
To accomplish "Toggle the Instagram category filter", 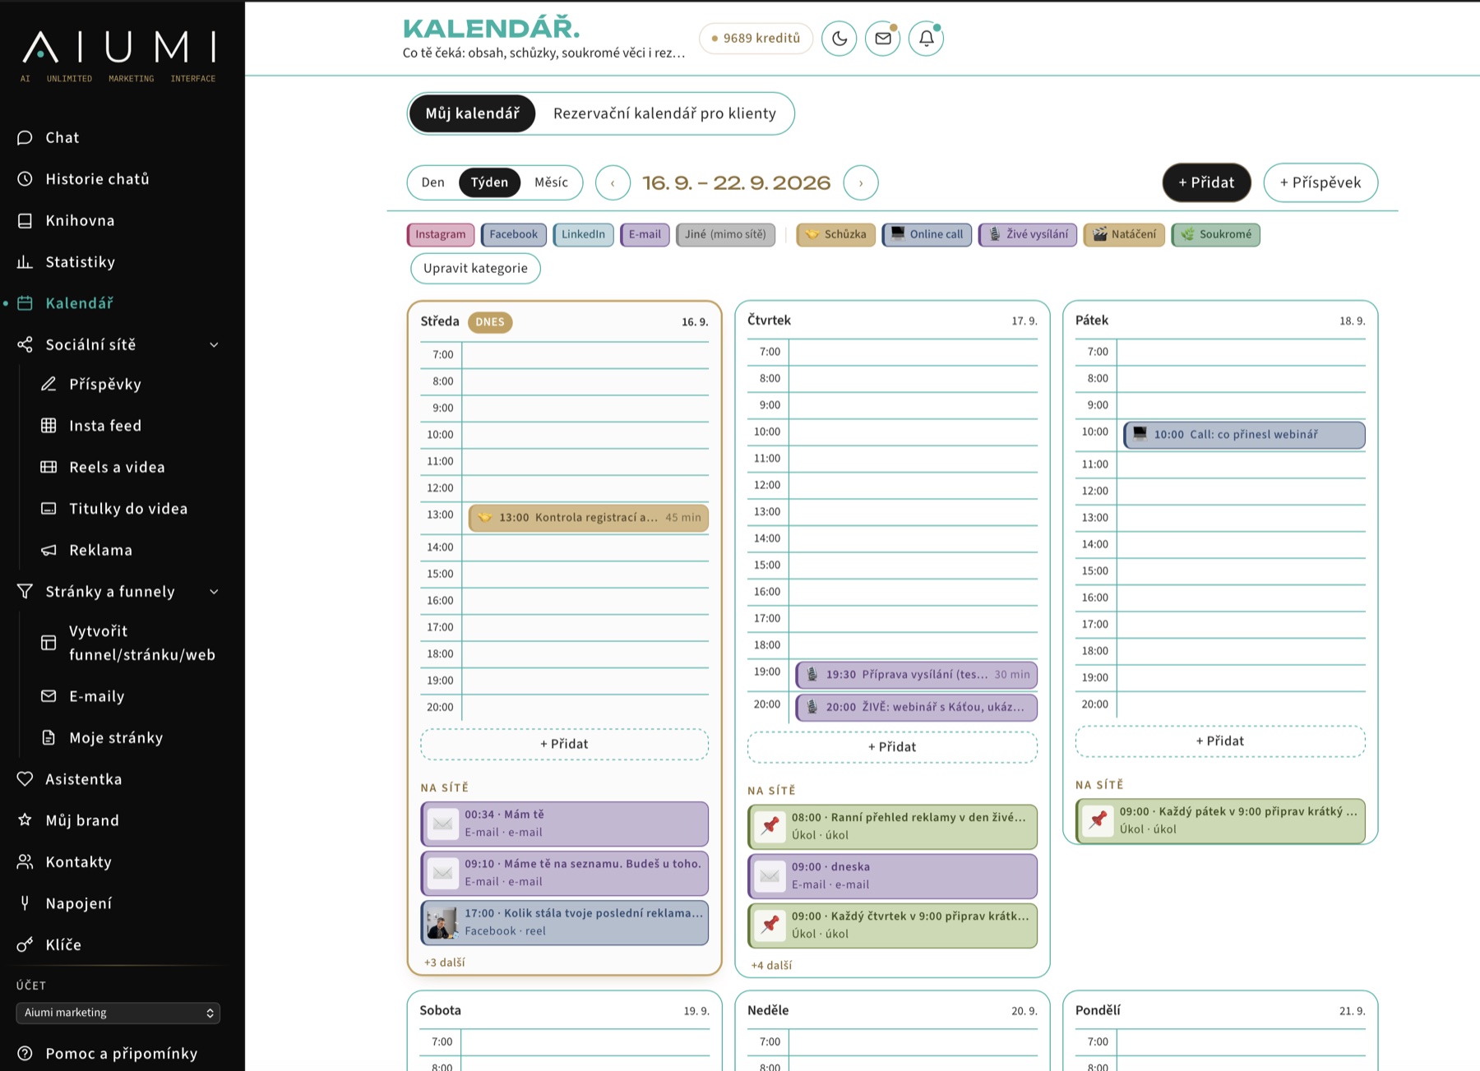I will (441, 234).
